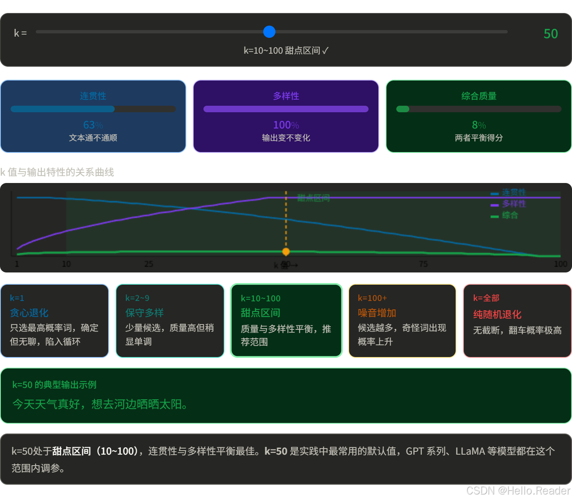This screenshot has width=572, height=501.
Task: Select the k=1 贪心退化 card
Action: coord(55,321)
